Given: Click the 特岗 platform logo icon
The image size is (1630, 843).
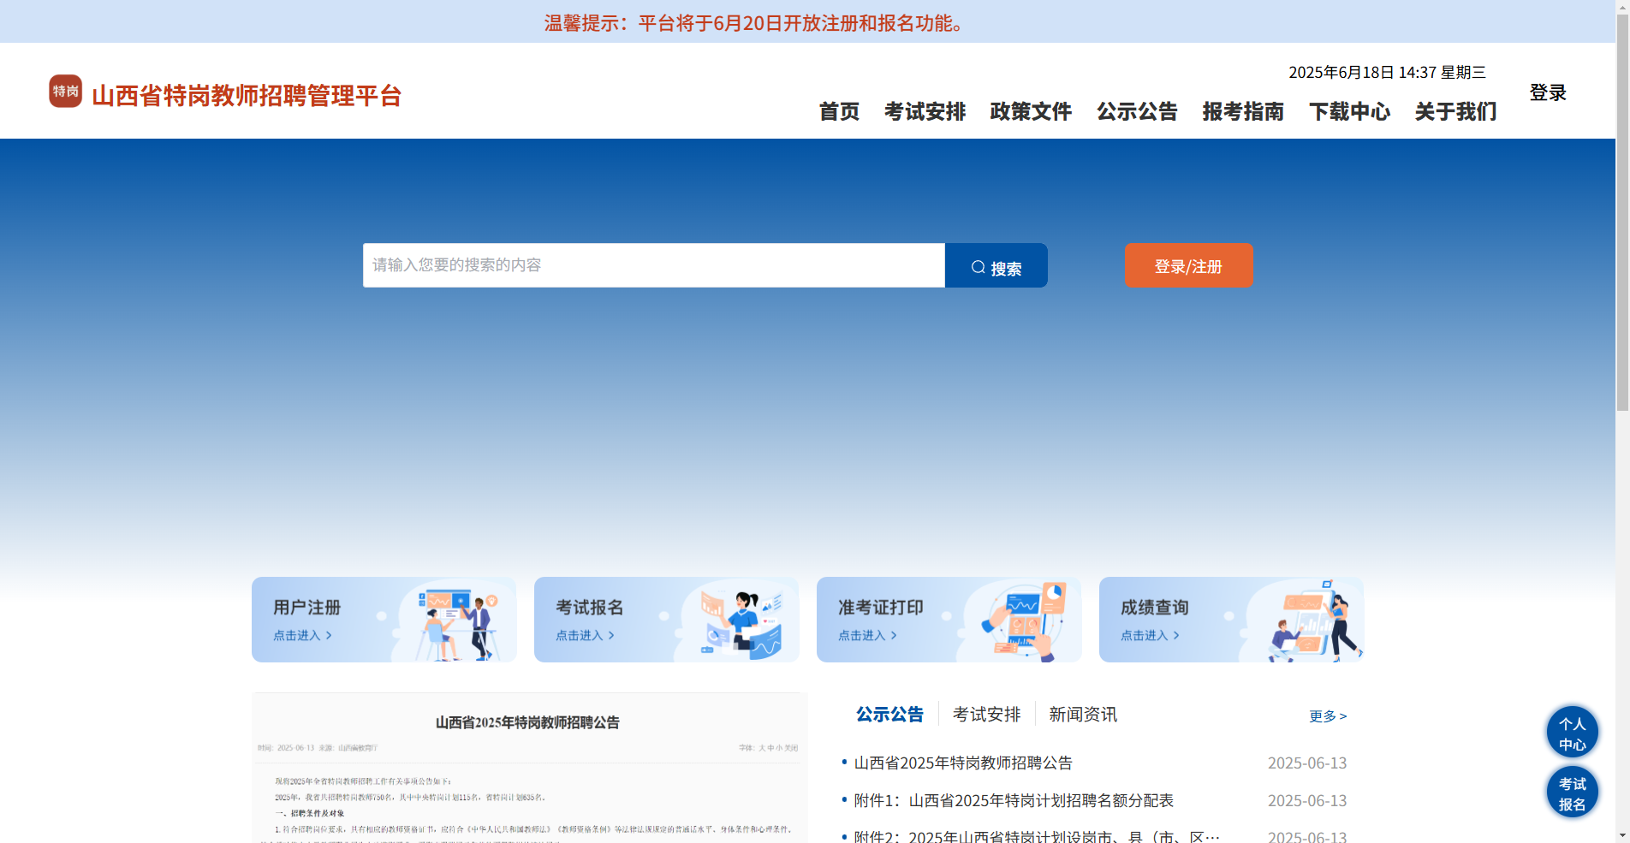Looking at the screenshot, I should click(64, 92).
